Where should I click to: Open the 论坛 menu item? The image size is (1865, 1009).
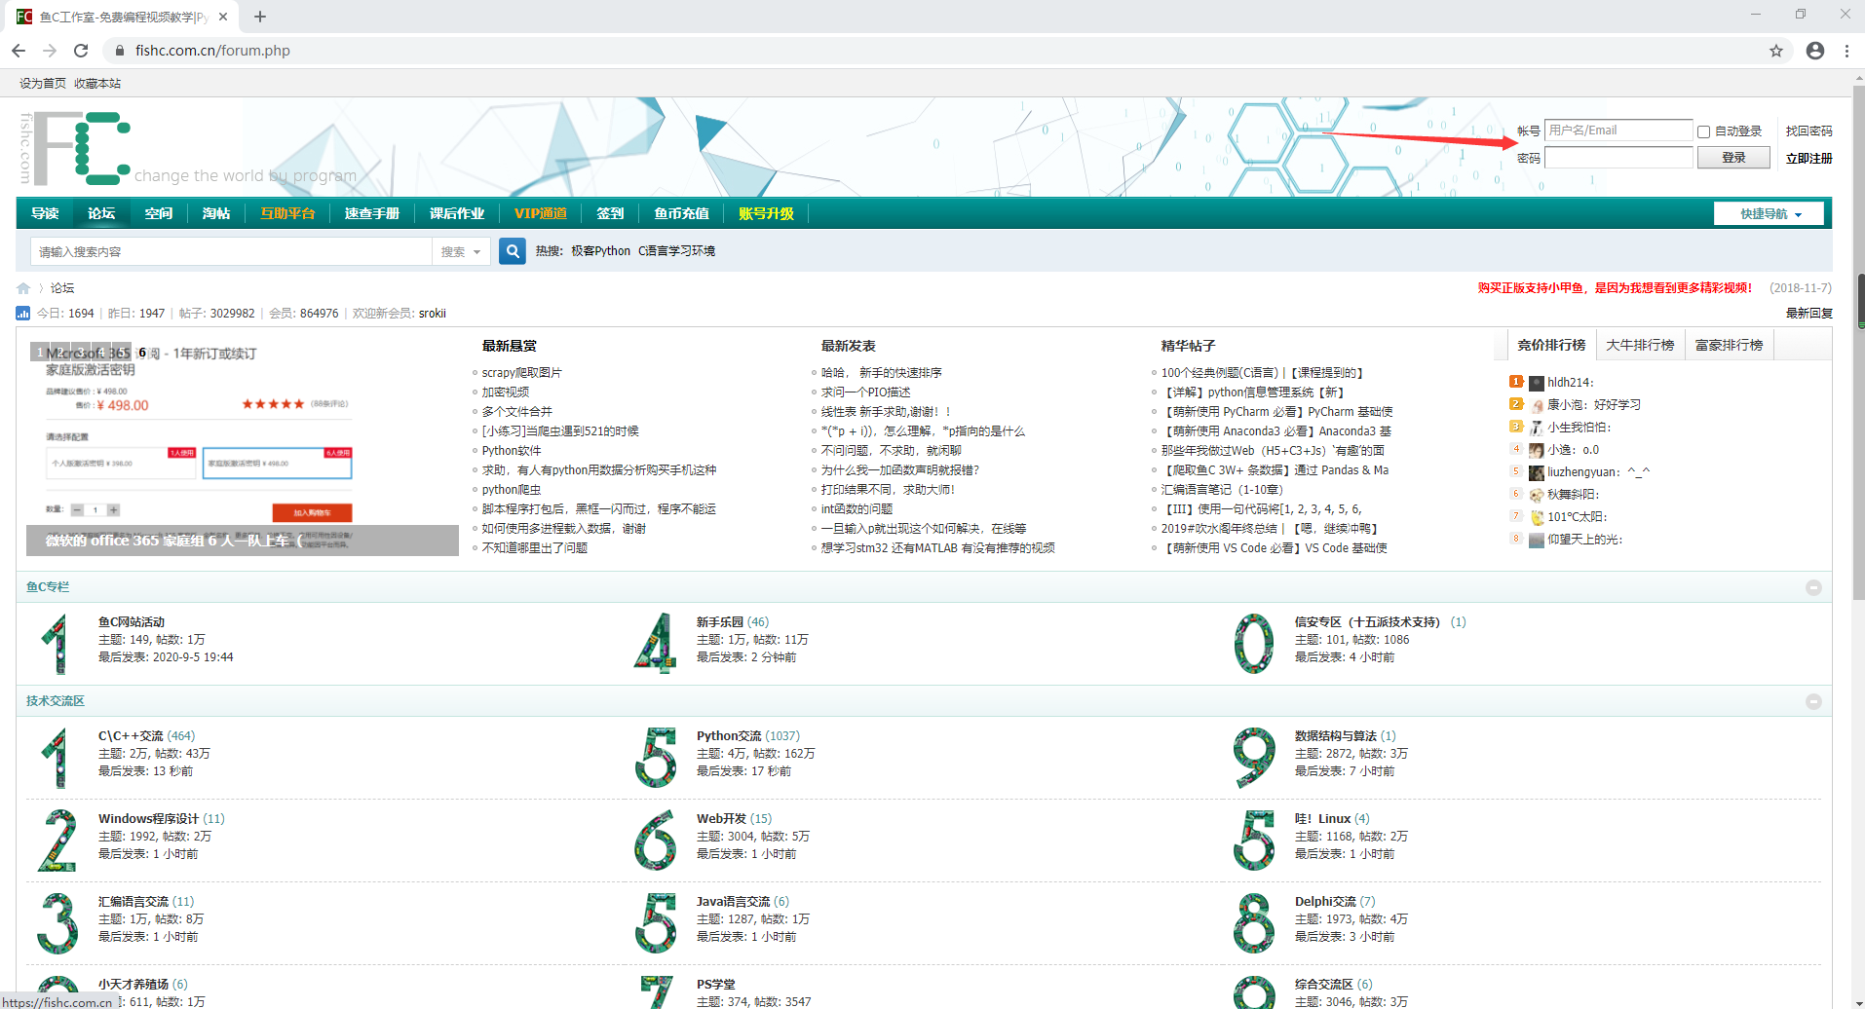tap(101, 213)
